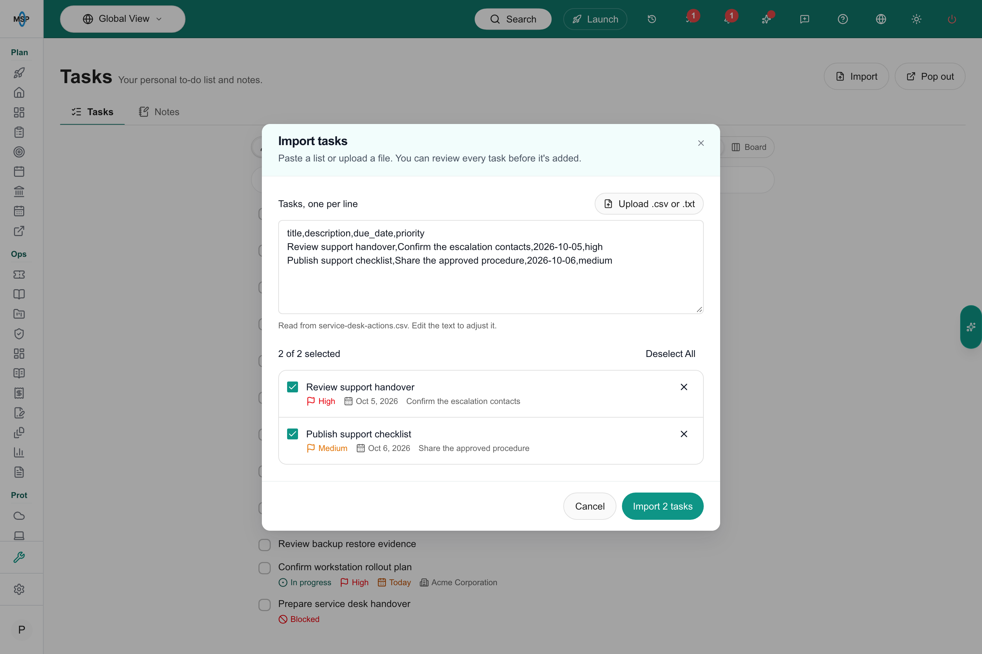The height and width of the screenshot is (654, 982).
Task: Open the floating AI assistant side tab
Action: tap(971, 327)
